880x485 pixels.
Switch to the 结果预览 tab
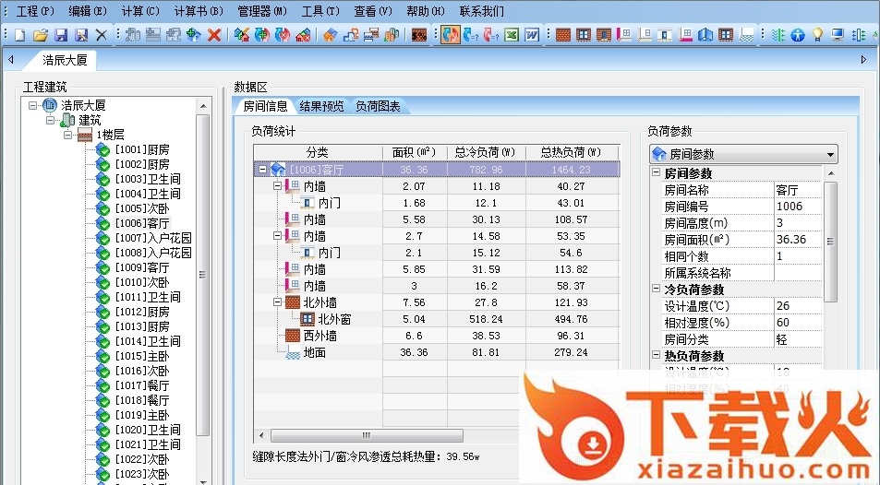pos(321,106)
